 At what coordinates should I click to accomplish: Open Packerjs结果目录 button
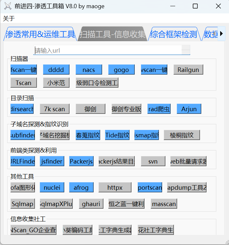point(116,161)
